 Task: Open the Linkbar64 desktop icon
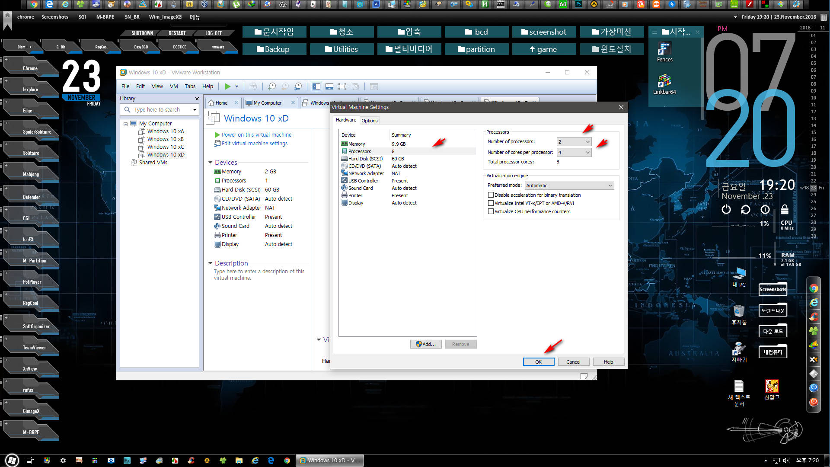pos(664,84)
